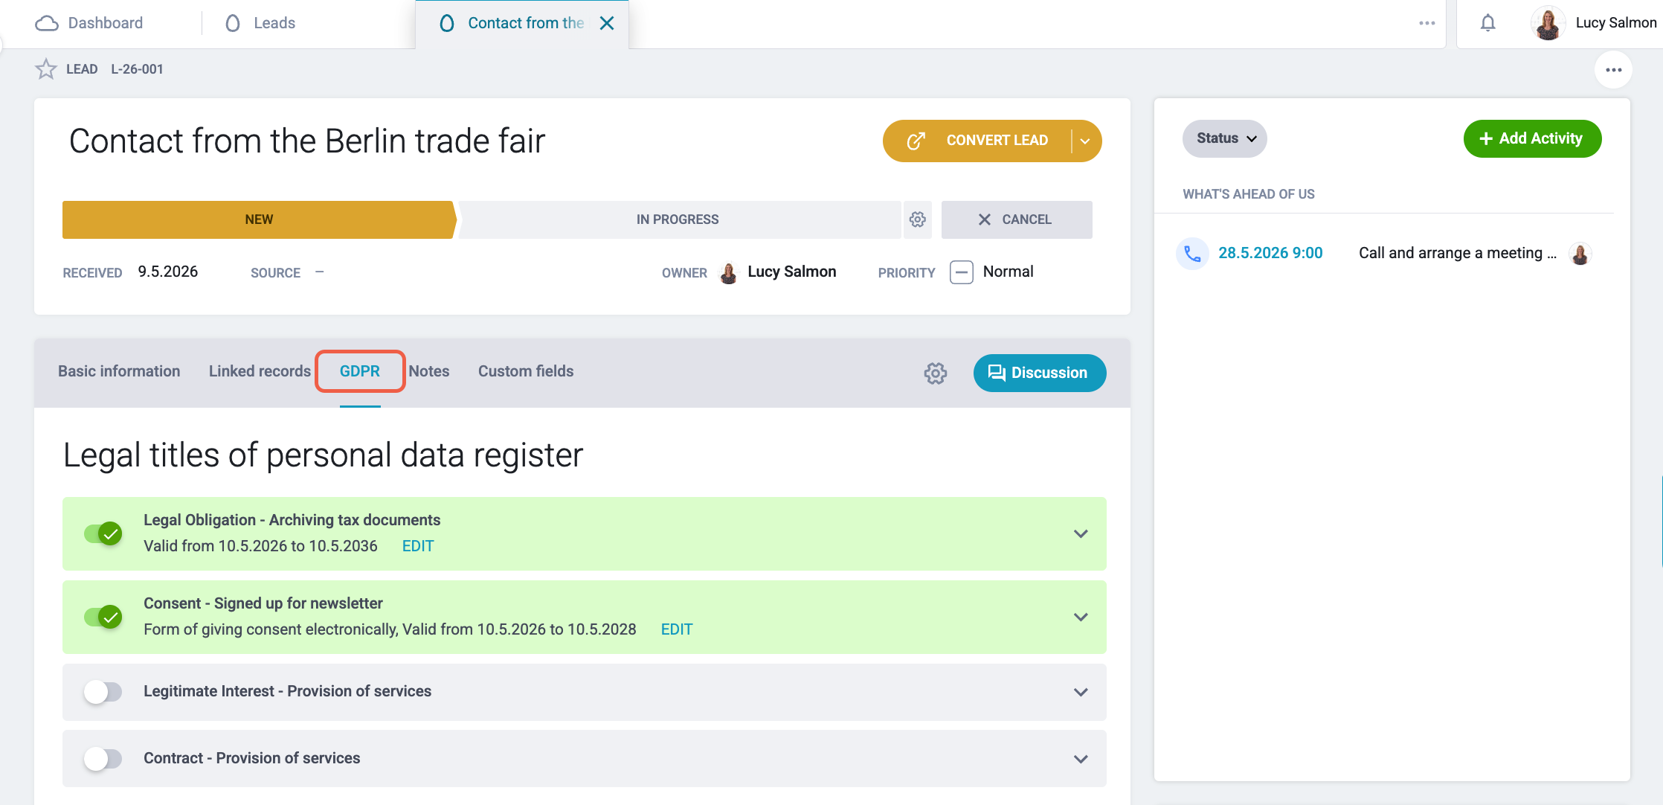Image resolution: width=1663 pixels, height=805 pixels.
Task: Open the Custom fields tab
Action: pyautogui.click(x=526, y=371)
